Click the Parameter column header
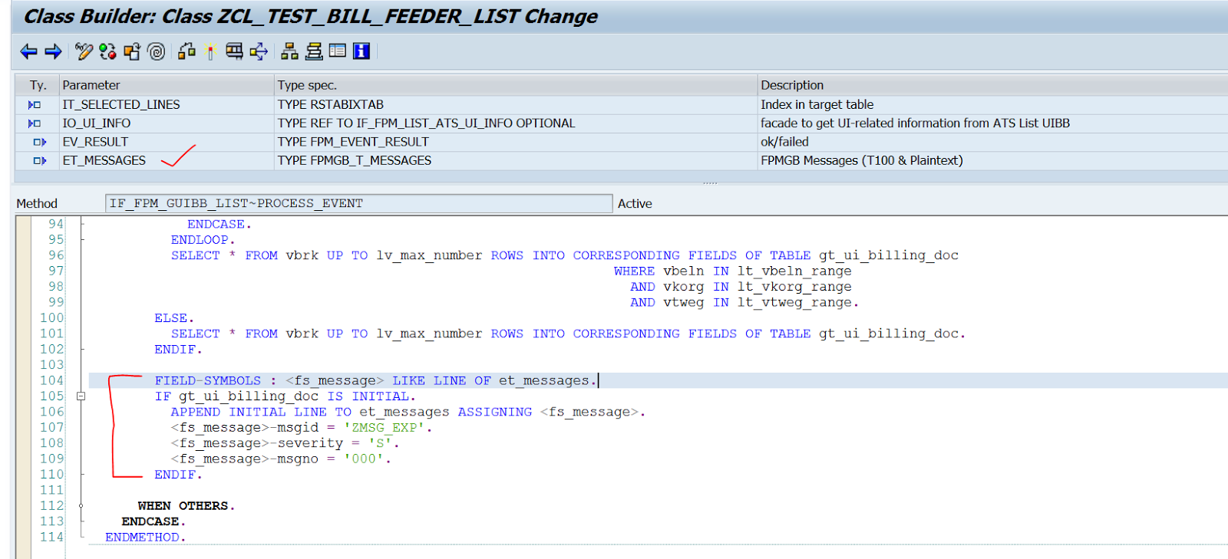Screen dimensions: 1228x559 tap(167, 85)
